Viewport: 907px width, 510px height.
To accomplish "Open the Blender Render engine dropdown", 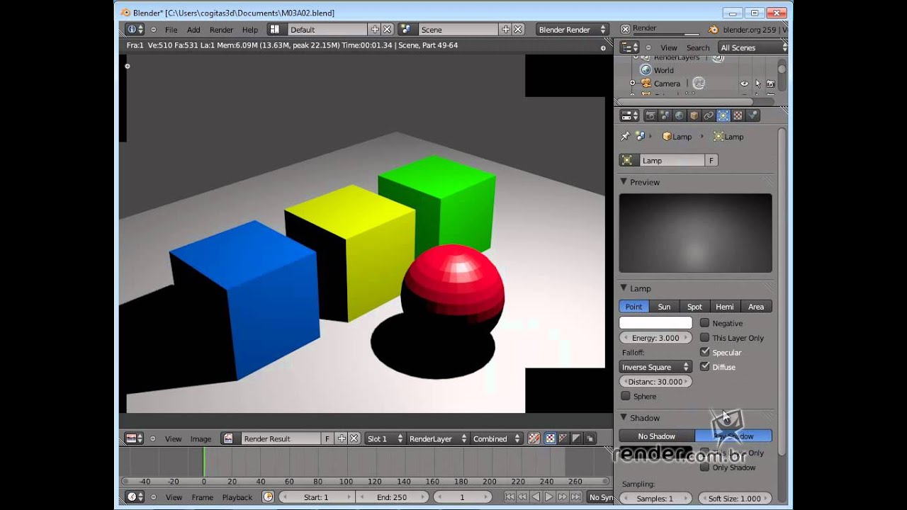I will pos(573,29).
